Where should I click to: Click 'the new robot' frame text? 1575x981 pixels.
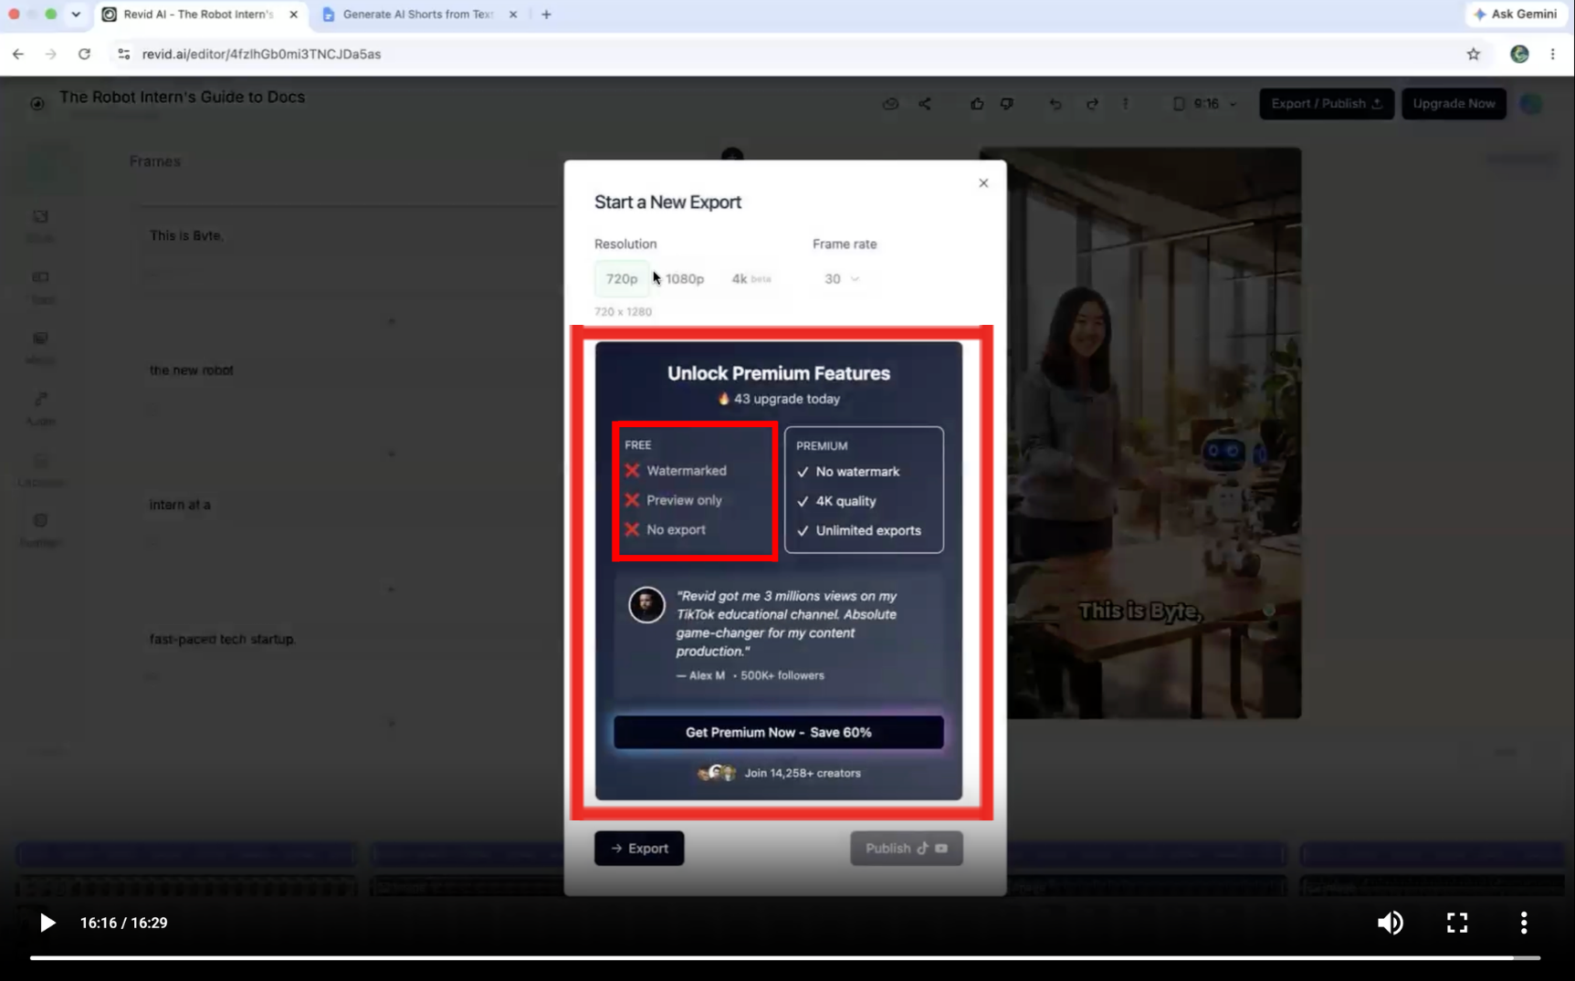192,370
